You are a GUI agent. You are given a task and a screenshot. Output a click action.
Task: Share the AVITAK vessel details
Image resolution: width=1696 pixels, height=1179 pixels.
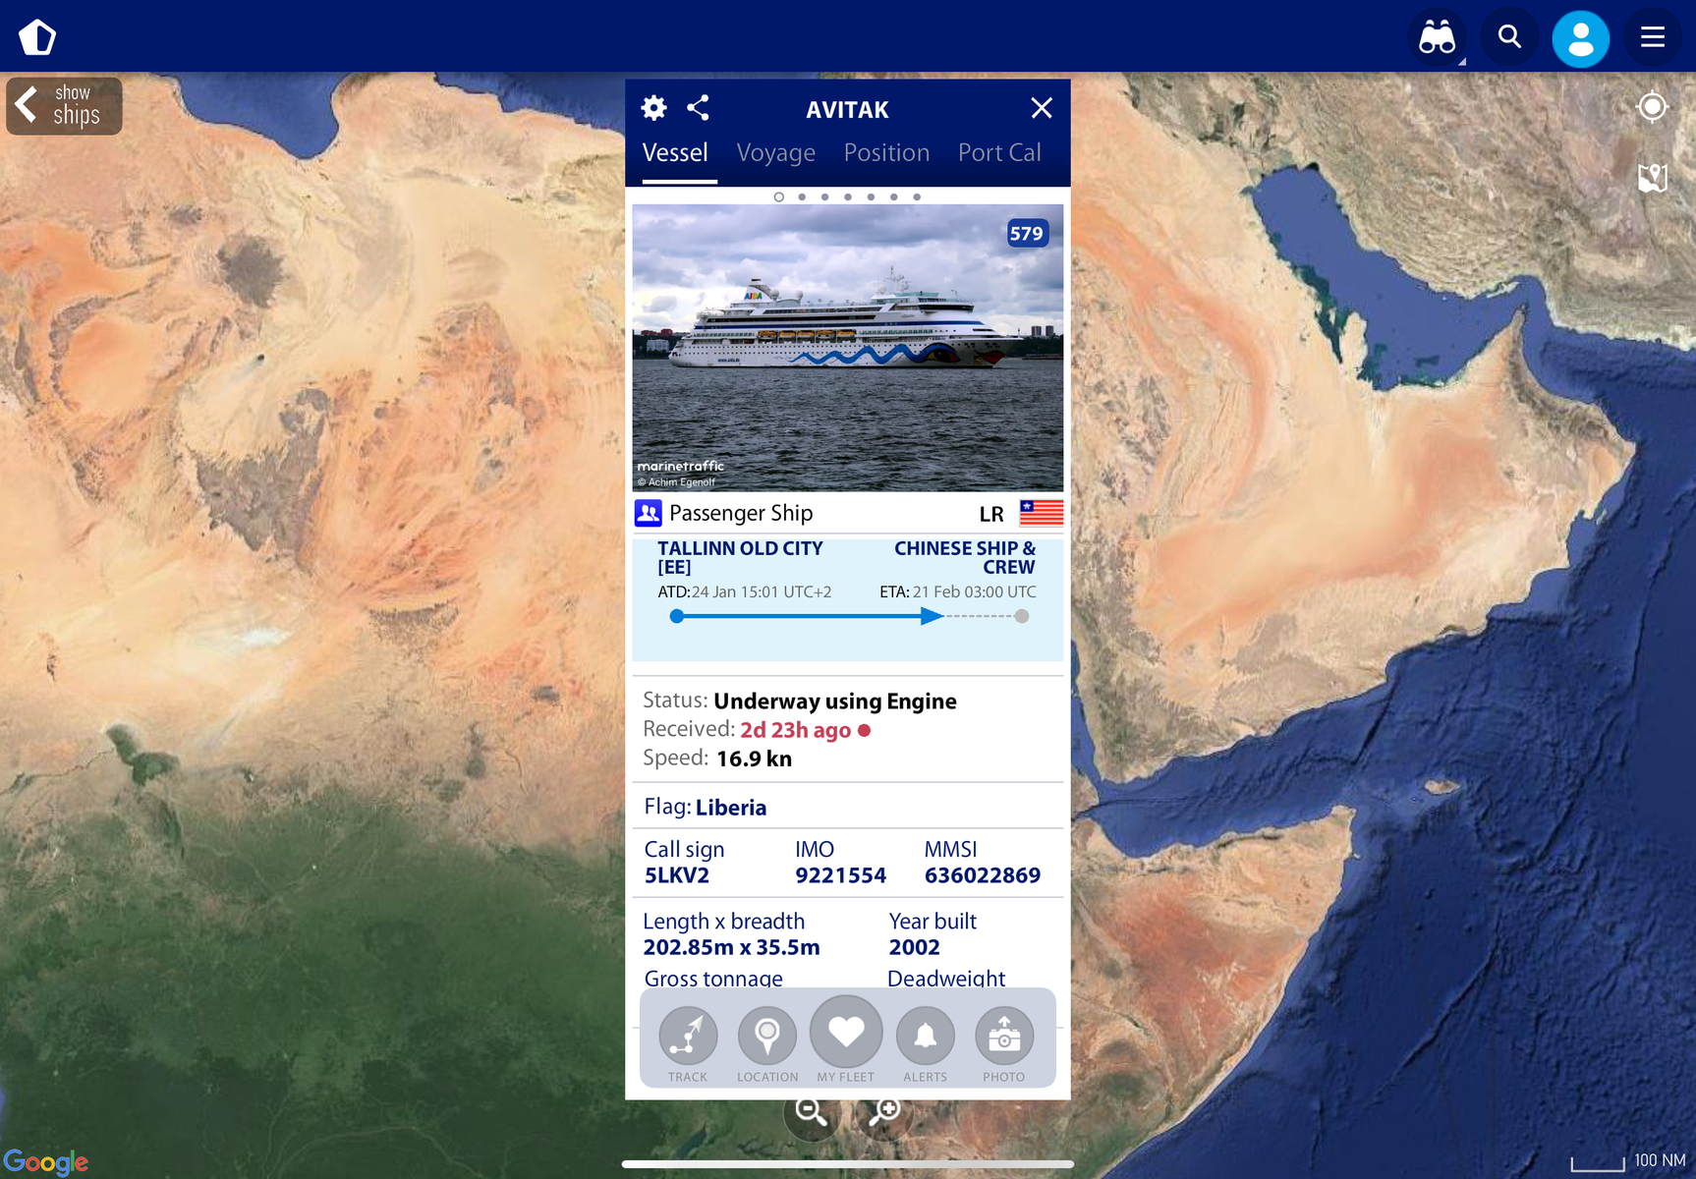[698, 108]
